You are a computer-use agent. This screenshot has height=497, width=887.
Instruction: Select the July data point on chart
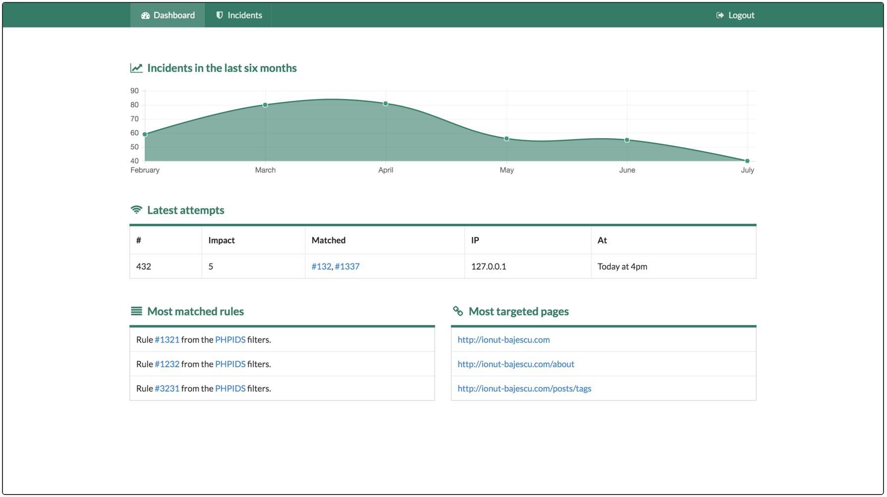[747, 161]
